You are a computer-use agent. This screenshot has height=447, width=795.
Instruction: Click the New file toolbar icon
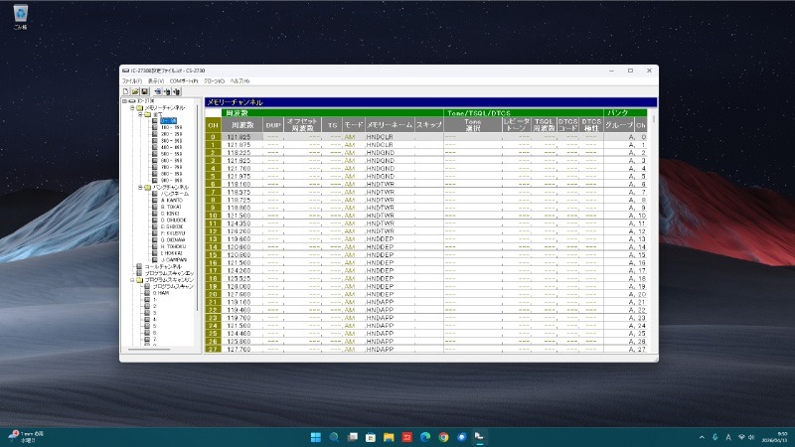125,91
